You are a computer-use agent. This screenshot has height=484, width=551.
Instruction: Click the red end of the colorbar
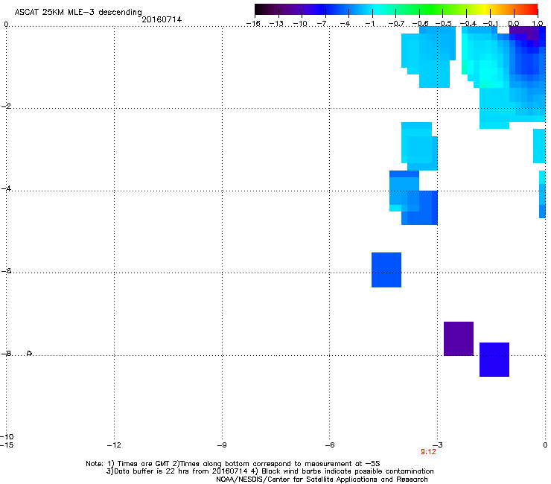[x=532, y=9]
